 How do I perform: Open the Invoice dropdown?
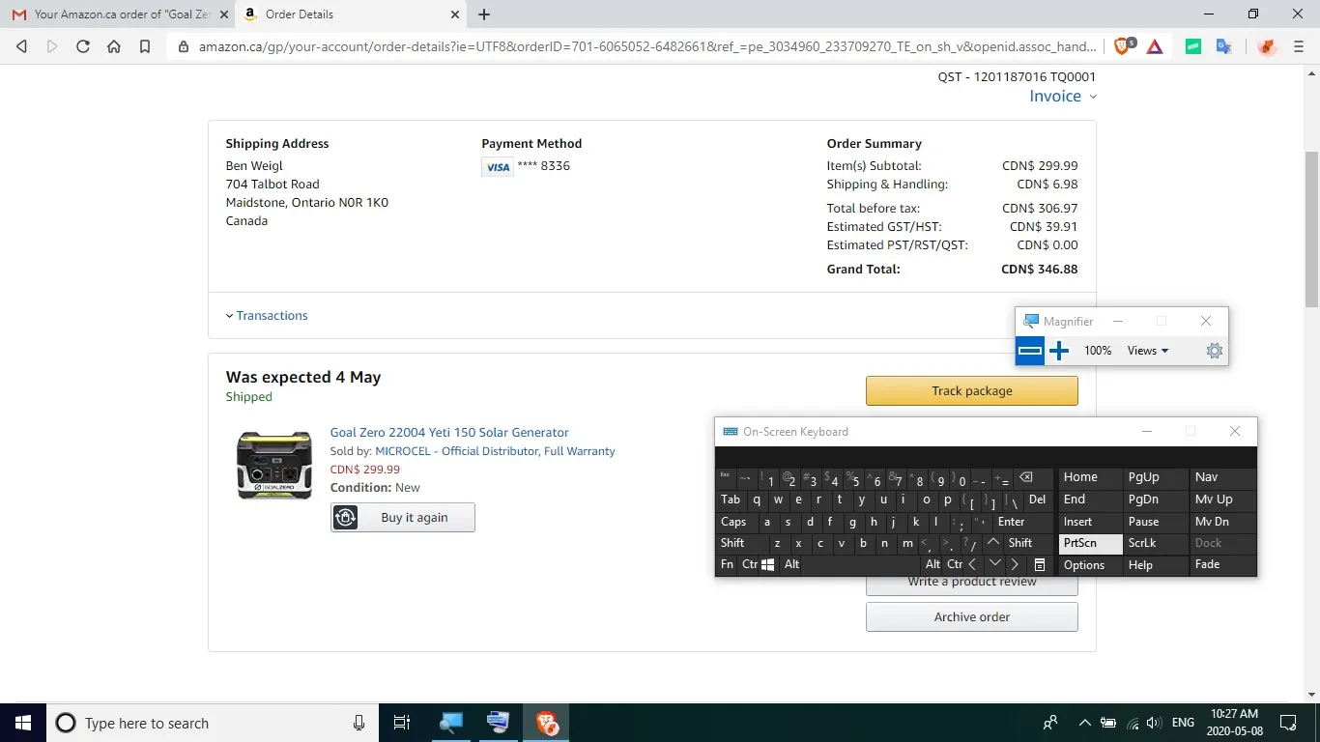tap(1062, 97)
